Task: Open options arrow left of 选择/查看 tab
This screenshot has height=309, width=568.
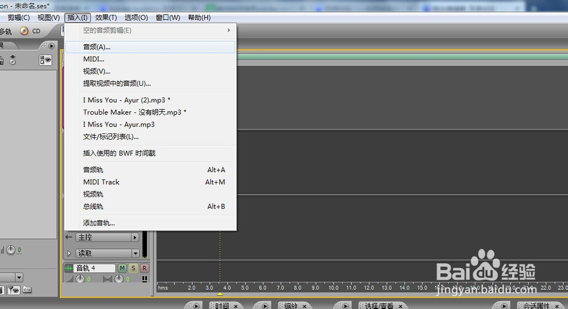Action: tap(345, 306)
